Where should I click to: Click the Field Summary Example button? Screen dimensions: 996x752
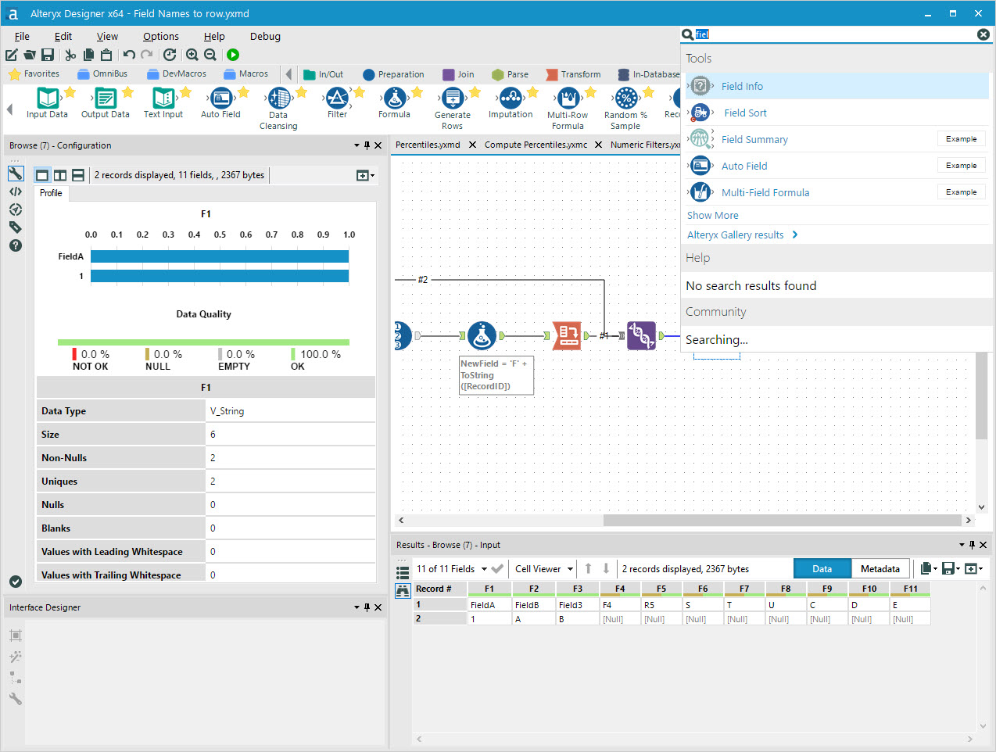[x=962, y=139]
